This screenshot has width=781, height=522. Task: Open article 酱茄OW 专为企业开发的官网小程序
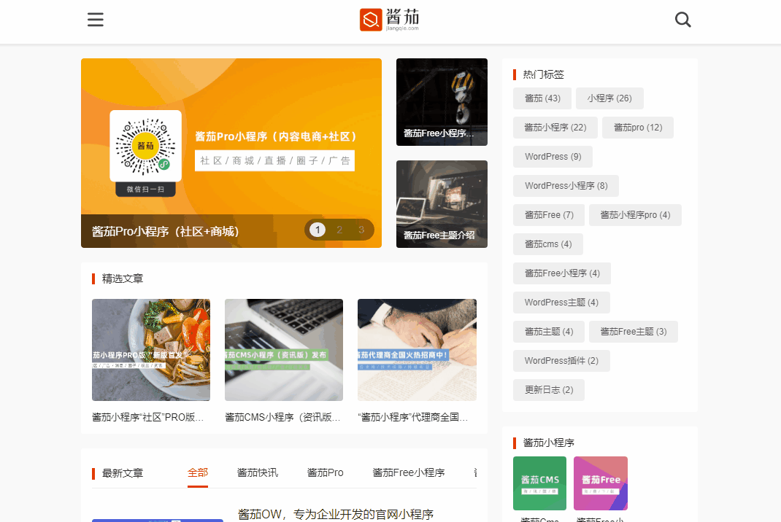pyautogui.click(x=336, y=515)
